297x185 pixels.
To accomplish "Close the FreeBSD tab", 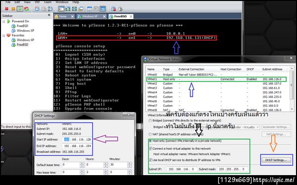I will click(x=131, y=17).
